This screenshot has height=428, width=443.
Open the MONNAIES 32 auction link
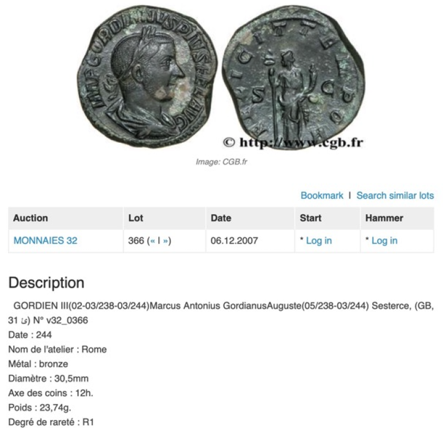pos(46,240)
